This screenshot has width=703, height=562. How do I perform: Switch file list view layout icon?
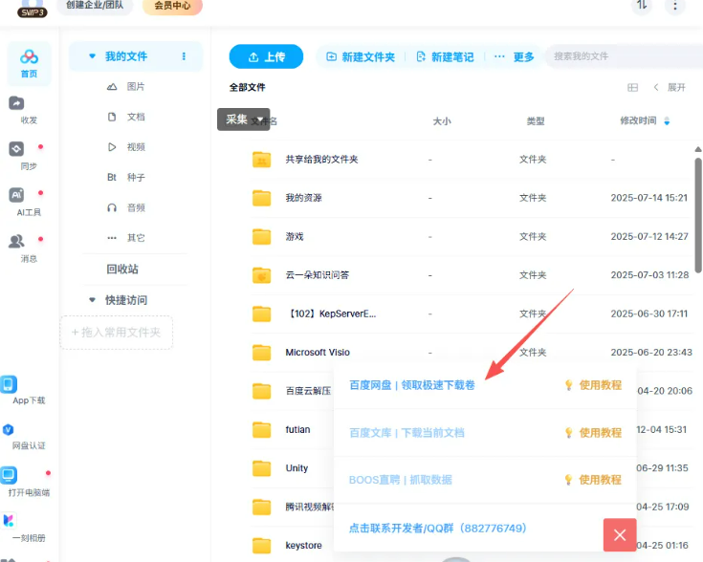point(632,87)
